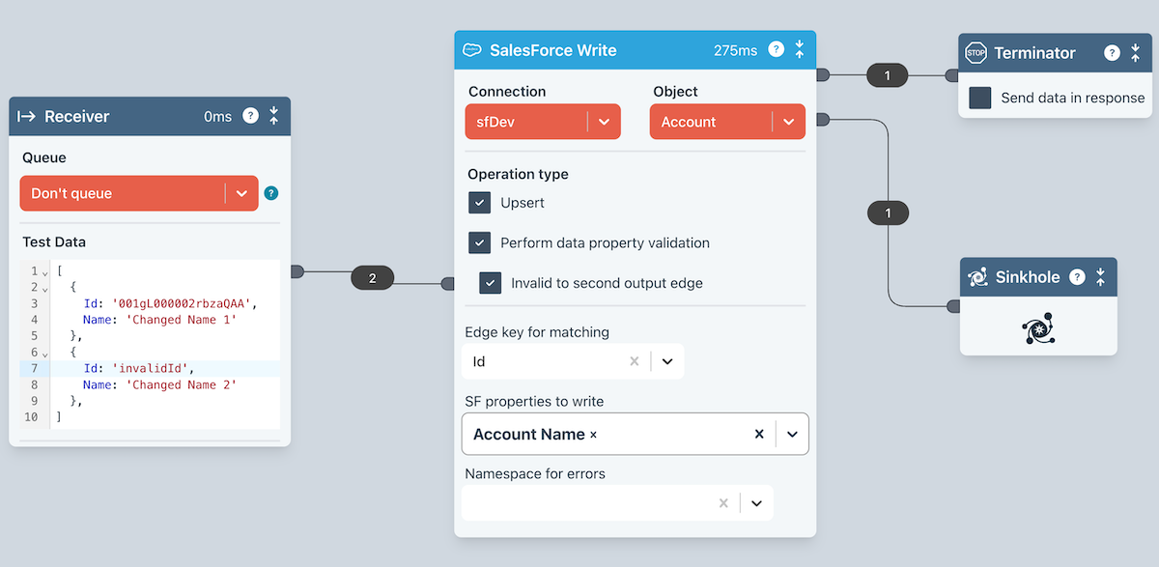Toggle Perform data property validation checkbox
1159x567 pixels.
pyautogui.click(x=480, y=242)
